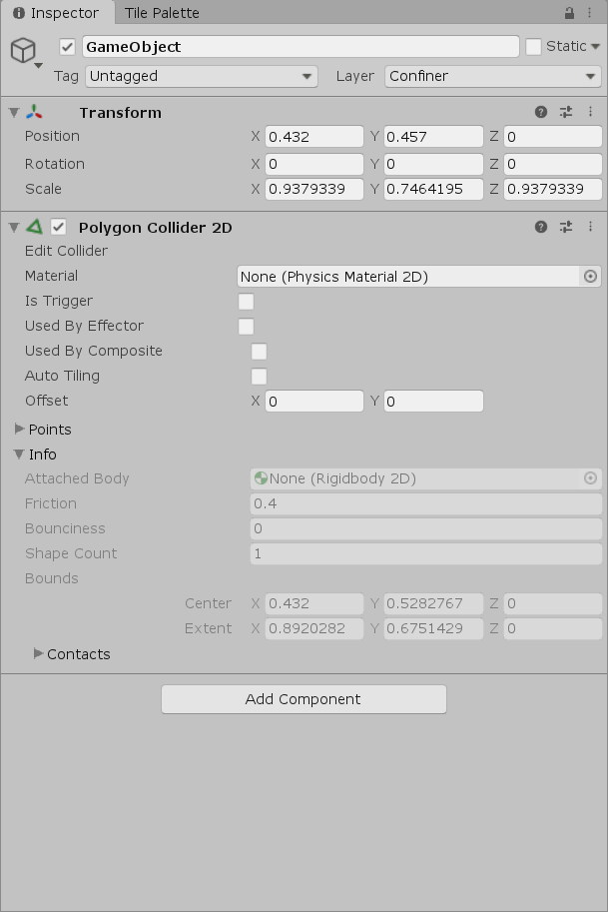The image size is (608, 912).
Task: Click the Add Component button
Action: coord(303,699)
